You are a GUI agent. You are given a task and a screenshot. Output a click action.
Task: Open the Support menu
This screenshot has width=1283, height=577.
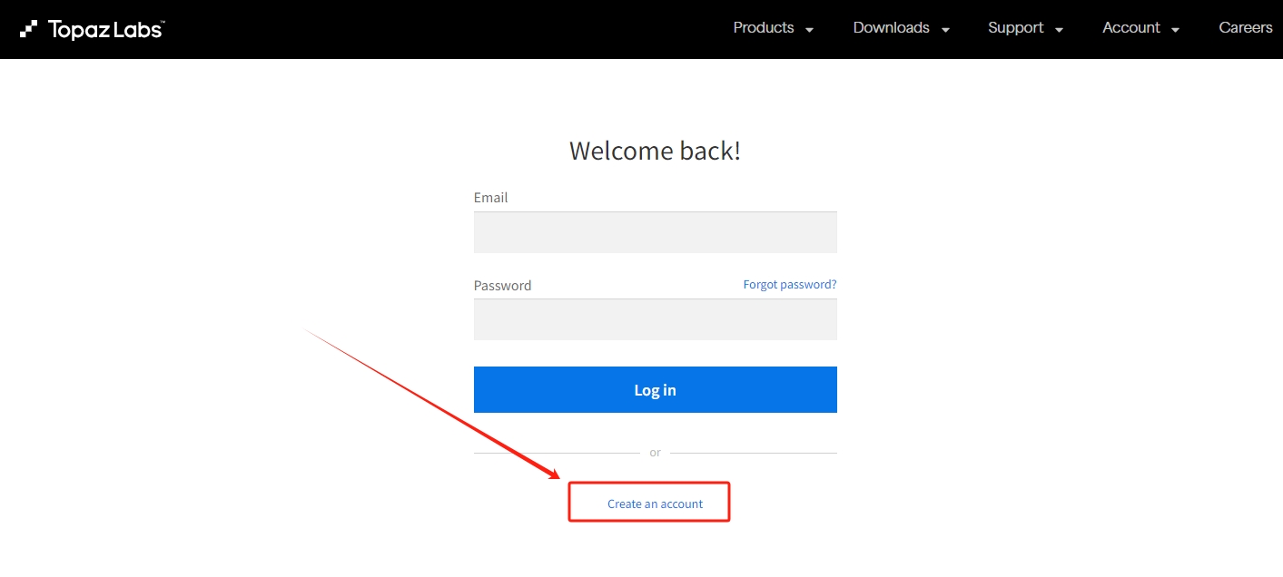pos(1015,28)
